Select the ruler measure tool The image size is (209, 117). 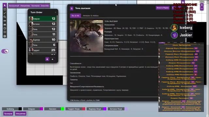pos(5,21)
